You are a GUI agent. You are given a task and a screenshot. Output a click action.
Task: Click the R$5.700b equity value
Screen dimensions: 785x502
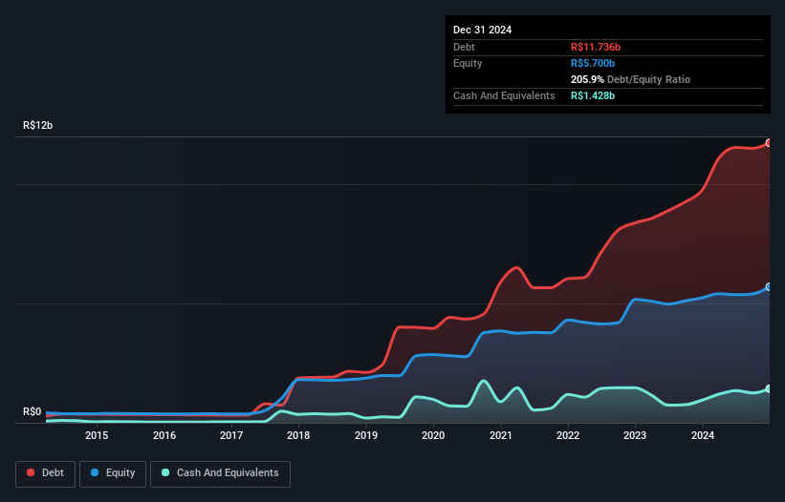592,63
